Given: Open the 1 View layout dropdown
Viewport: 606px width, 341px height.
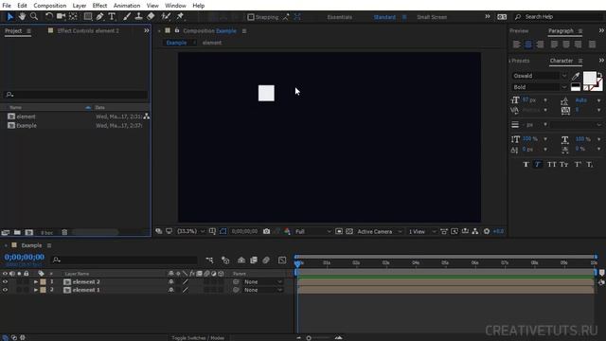Looking at the screenshot, I should 422,231.
